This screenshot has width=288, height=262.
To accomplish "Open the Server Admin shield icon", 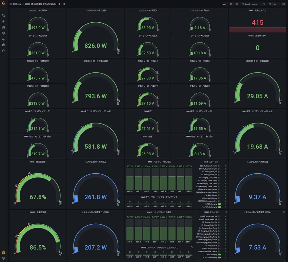I will tap(3, 51).
